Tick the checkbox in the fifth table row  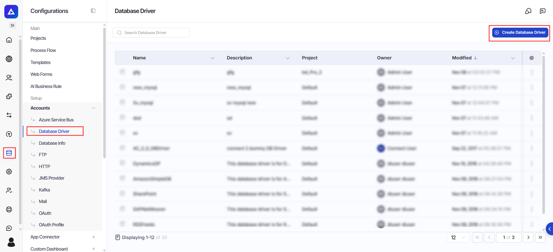123,133
